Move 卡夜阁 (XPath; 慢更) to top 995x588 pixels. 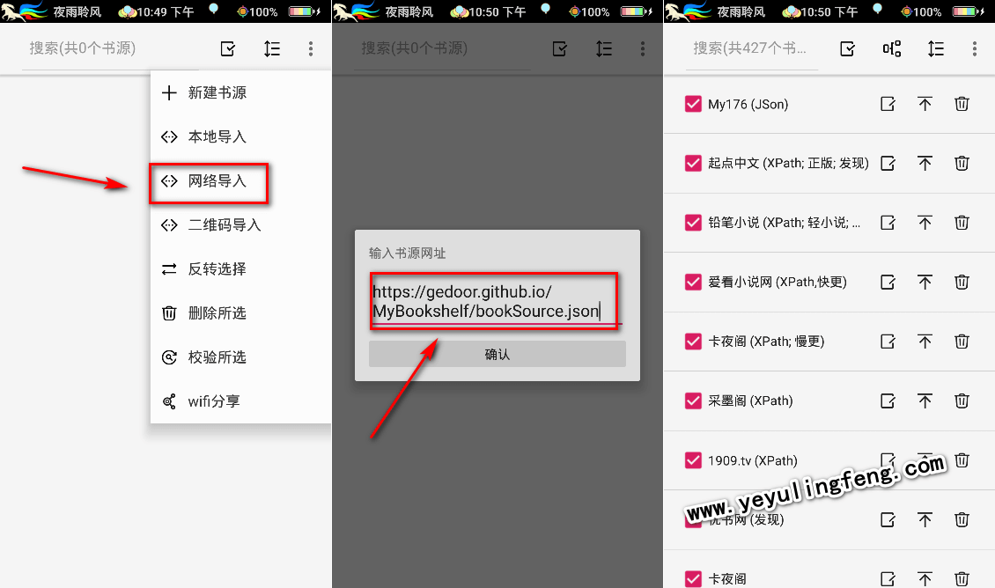coord(925,342)
